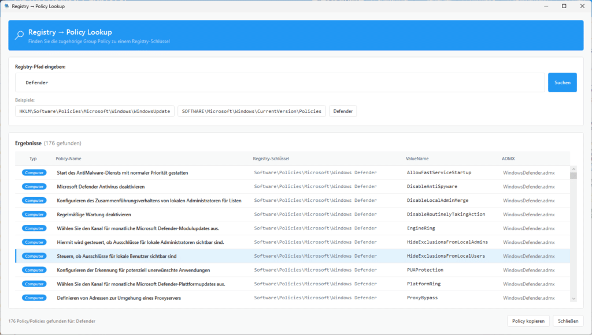The width and height of the screenshot is (592, 335).
Task: Select row about monatliche Defender-Plattformupdates
Action: [293, 284]
